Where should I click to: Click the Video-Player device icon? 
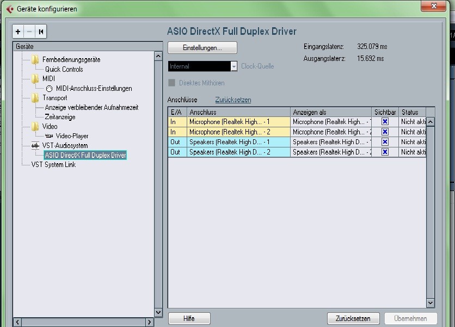coord(49,136)
